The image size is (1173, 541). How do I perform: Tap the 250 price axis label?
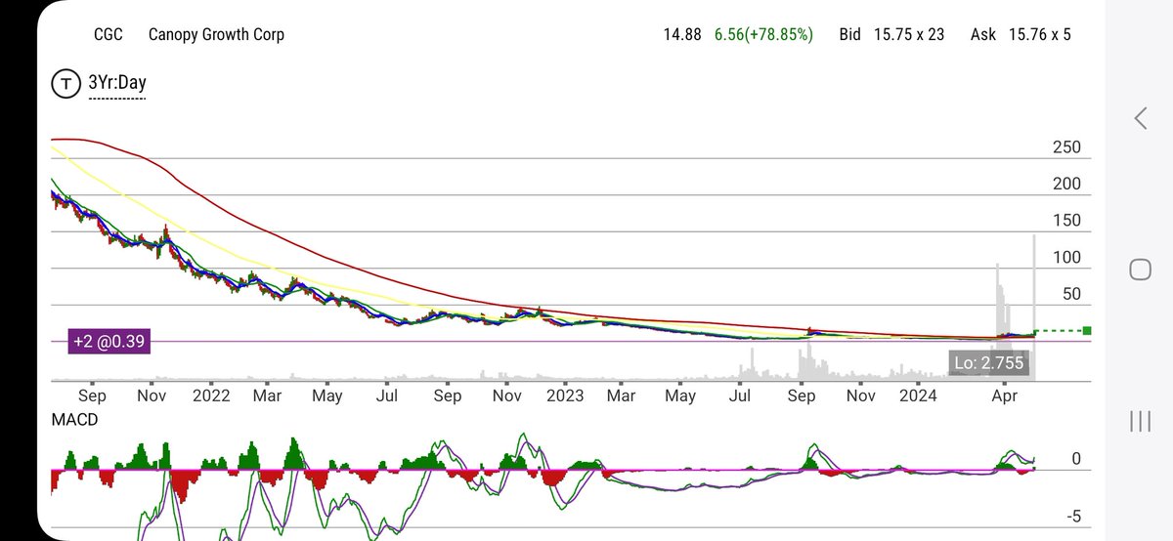tap(1066, 147)
